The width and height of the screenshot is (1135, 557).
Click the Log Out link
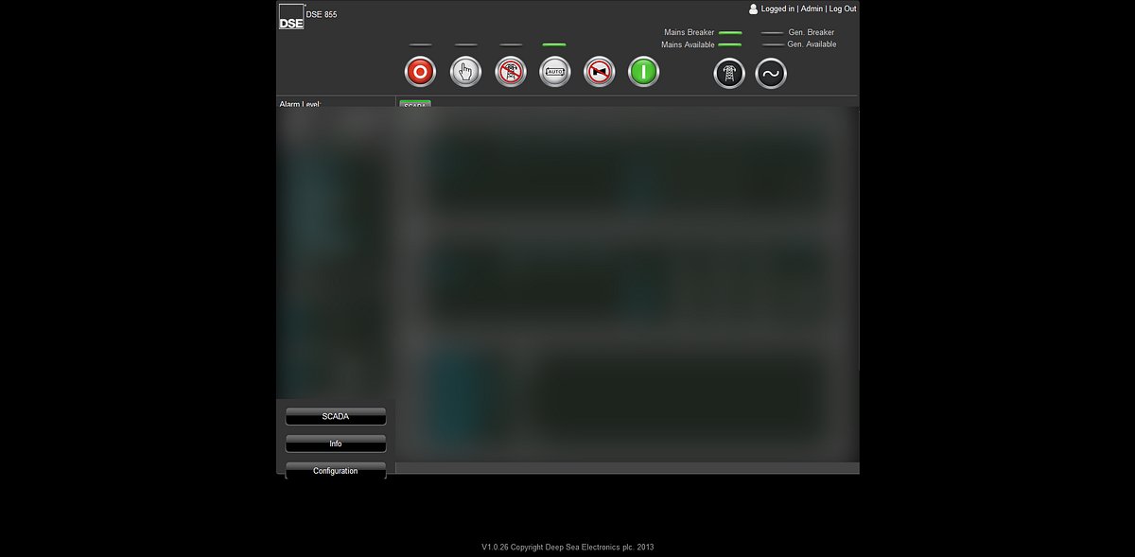[x=843, y=9]
